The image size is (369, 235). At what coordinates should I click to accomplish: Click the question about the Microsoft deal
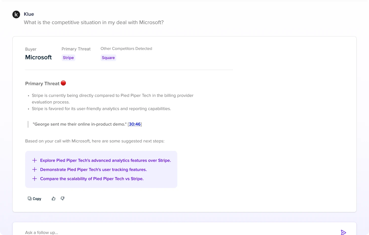tap(94, 22)
